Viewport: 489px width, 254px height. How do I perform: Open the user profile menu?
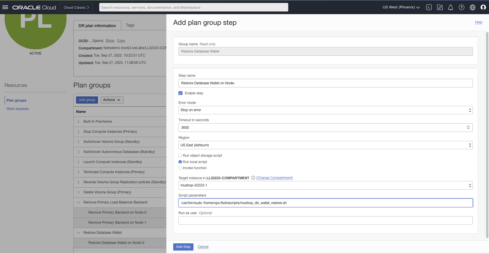point(483,7)
